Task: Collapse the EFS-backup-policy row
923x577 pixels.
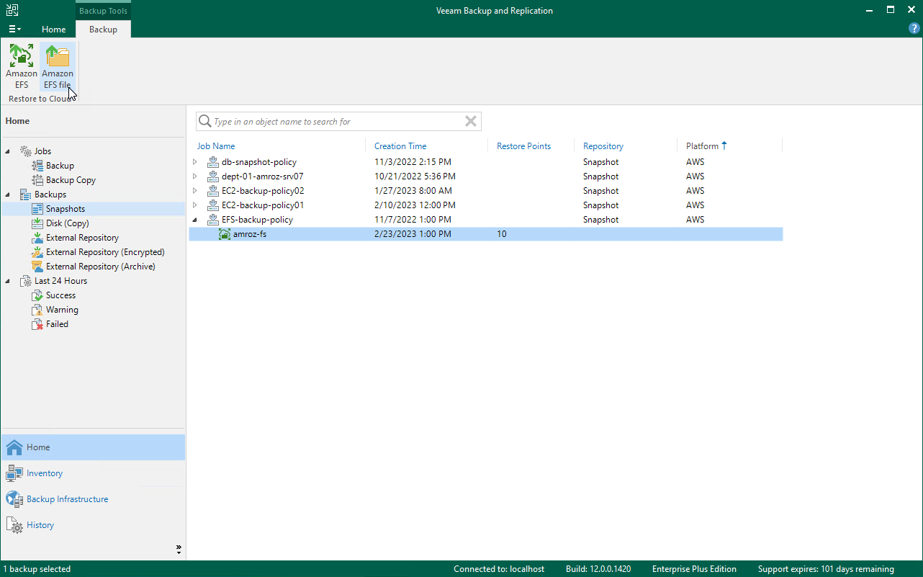Action: point(195,220)
